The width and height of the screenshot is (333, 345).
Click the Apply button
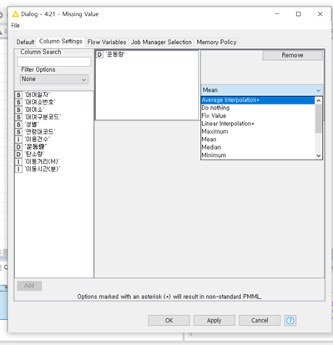[214, 321]
